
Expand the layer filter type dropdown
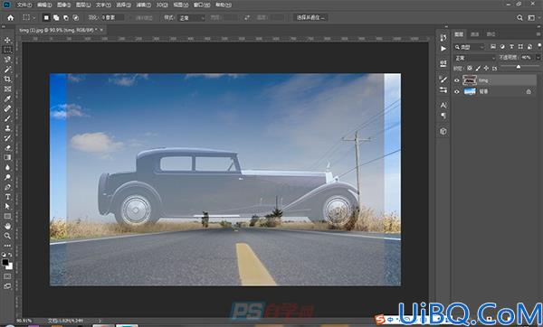click(469, 47)
